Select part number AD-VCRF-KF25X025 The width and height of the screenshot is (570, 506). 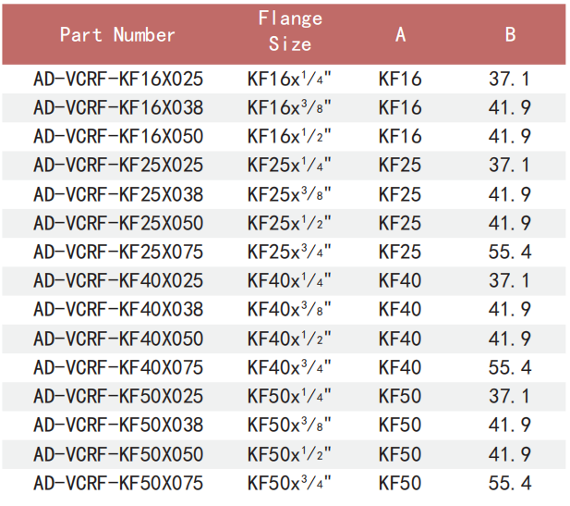pyautogui.click(x=118, y=166)
